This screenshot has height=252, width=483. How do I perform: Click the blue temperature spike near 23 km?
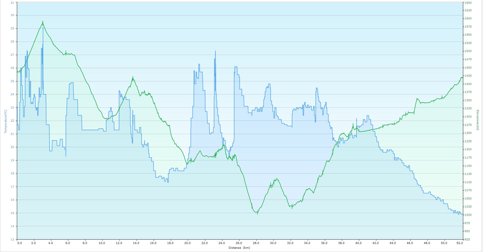(x=215, y=52)
